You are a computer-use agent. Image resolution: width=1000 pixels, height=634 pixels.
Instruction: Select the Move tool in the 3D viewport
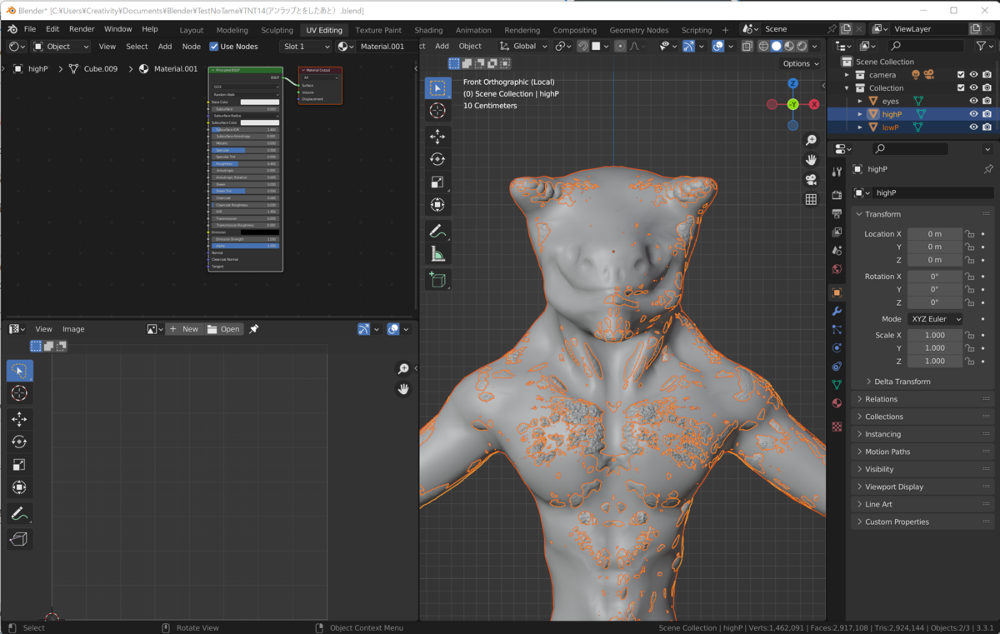(437, 136)
